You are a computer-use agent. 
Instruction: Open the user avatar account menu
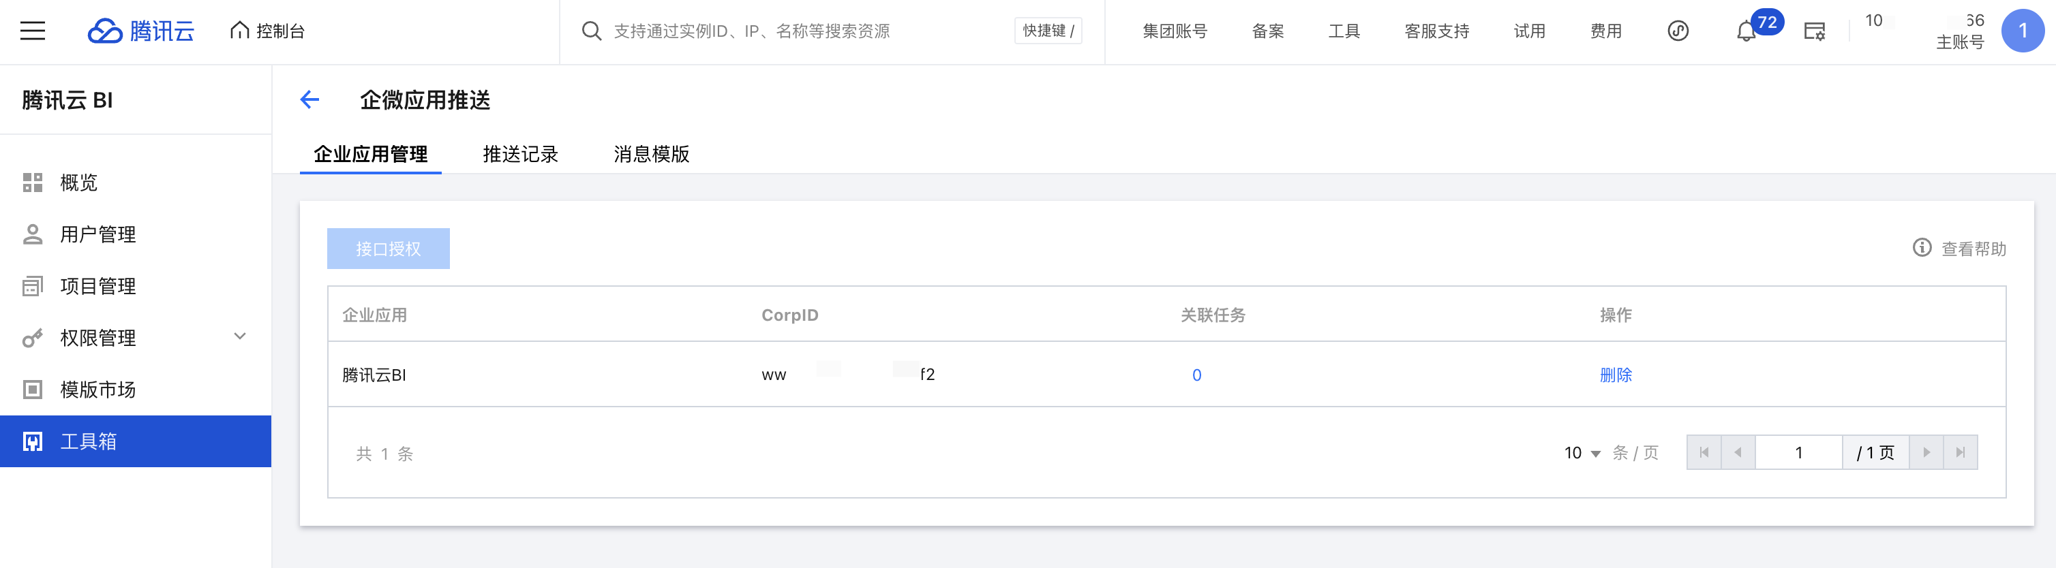(2023, 31)
